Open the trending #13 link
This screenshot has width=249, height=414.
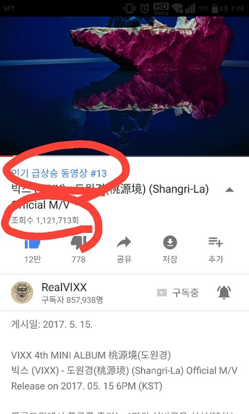(59, 173)
